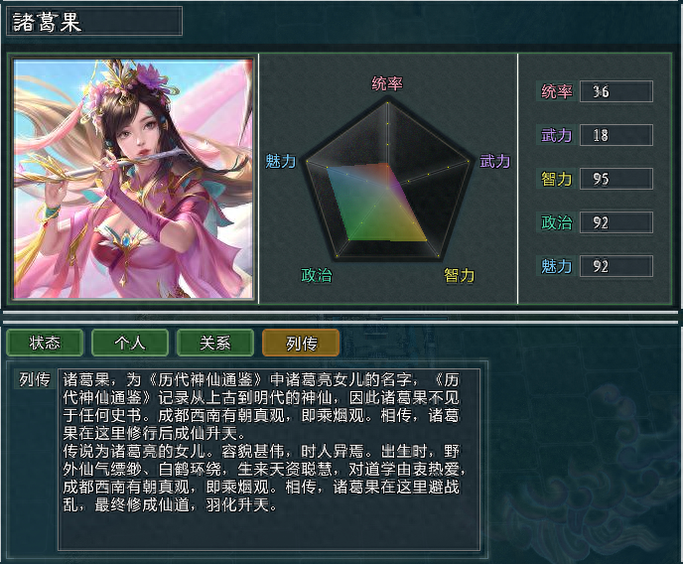Viewport: 683px width, 564px height.
Task: Select the 武力 value field showing 18
Action: (x=615, y=135)
